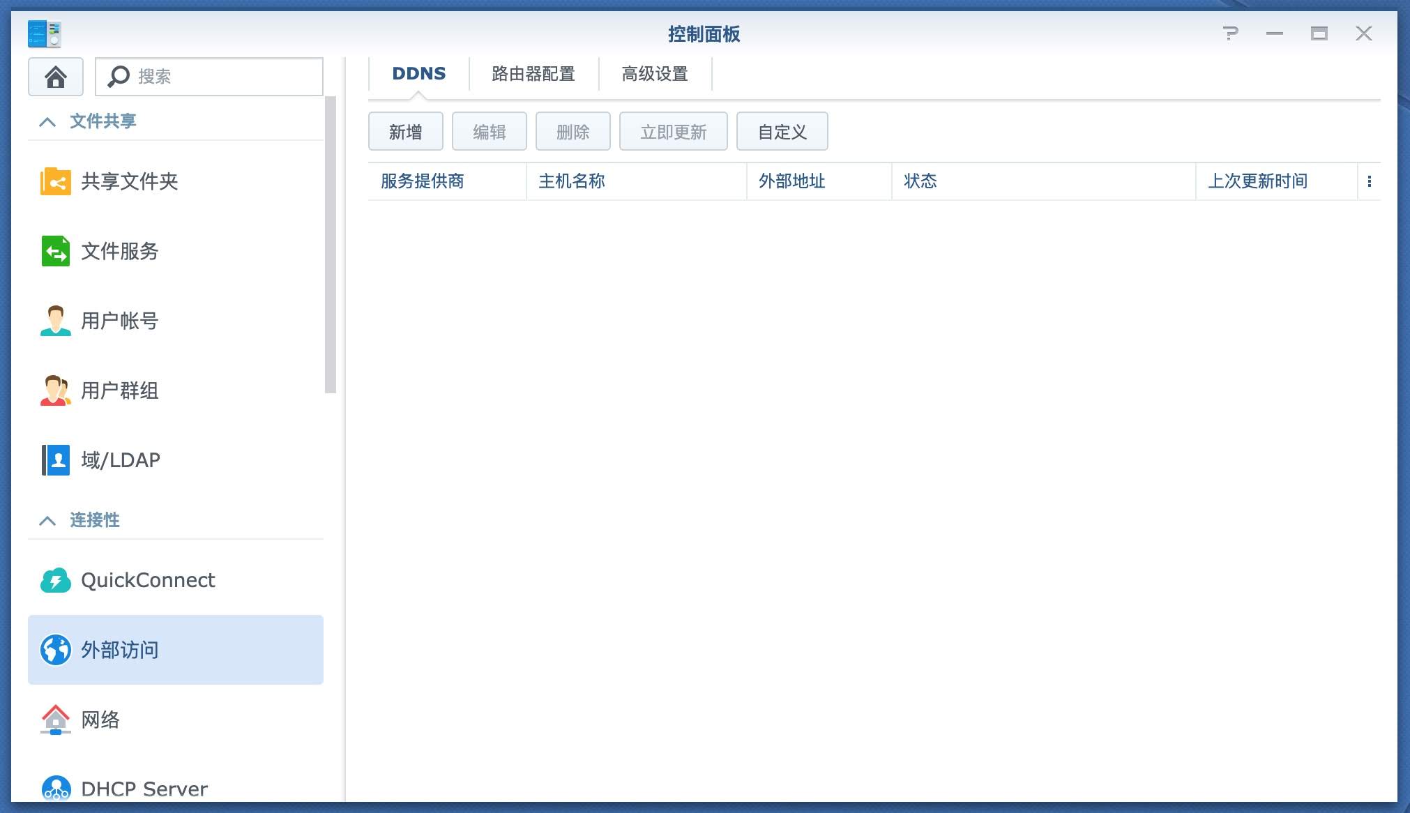Click the 自定义 button

point(782,132)
